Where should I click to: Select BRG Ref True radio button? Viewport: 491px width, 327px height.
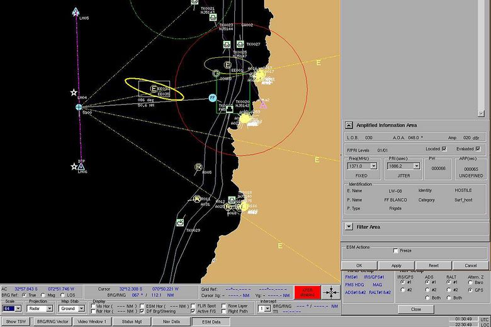(x=24, y=295)
